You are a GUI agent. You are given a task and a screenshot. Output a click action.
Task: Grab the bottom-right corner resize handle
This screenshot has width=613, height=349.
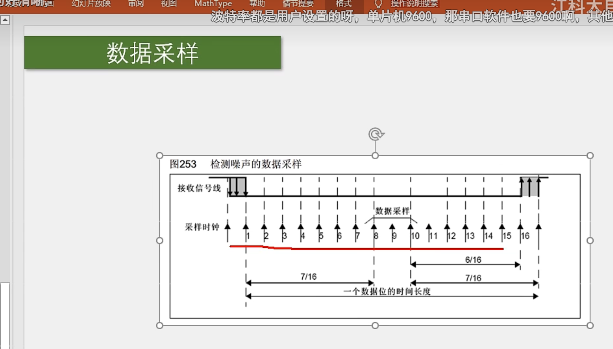click(x=590, y=325)
